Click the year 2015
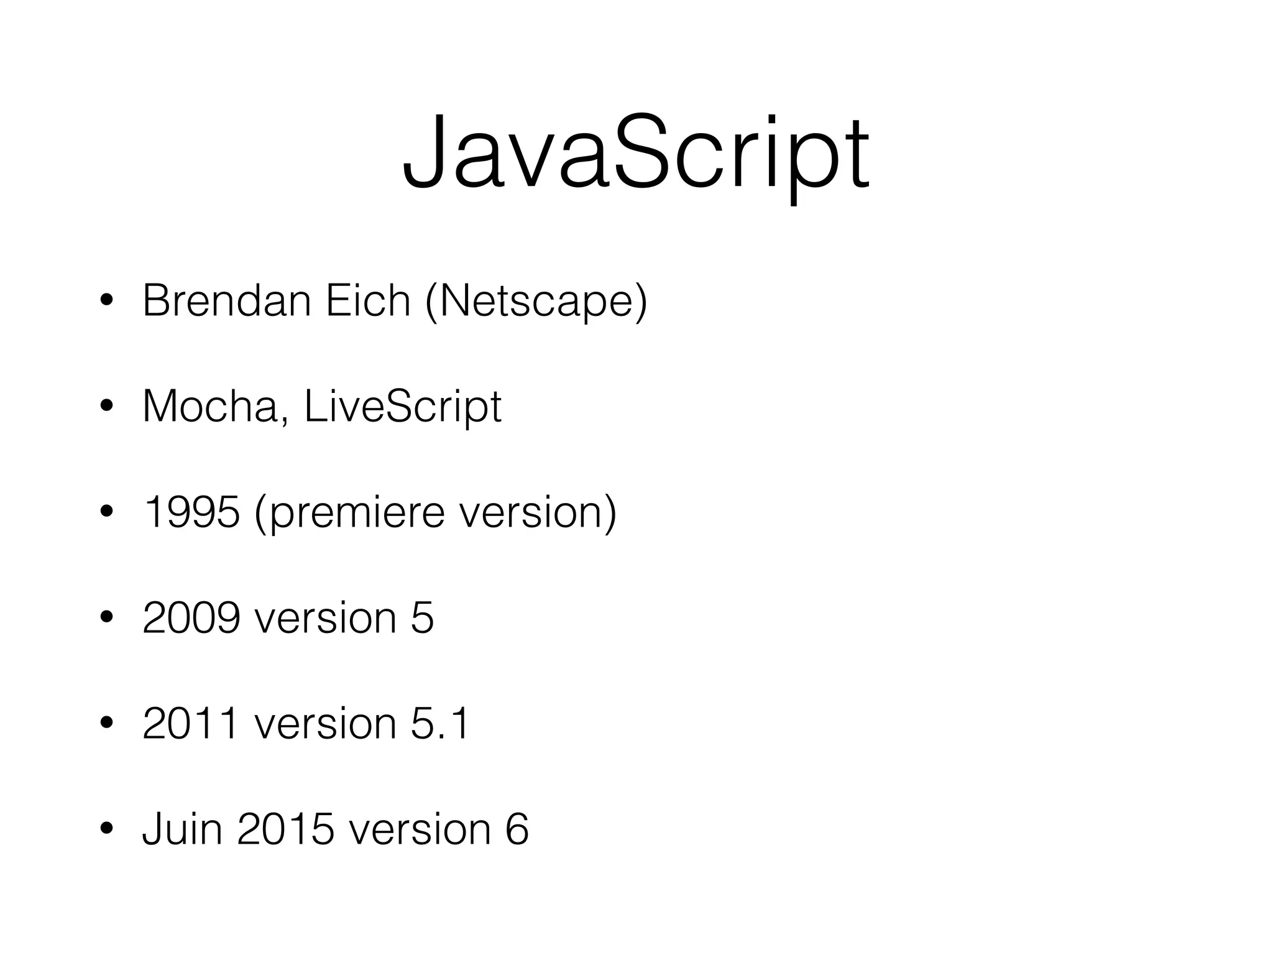The image size is (1273, 955). pos(285,829)
